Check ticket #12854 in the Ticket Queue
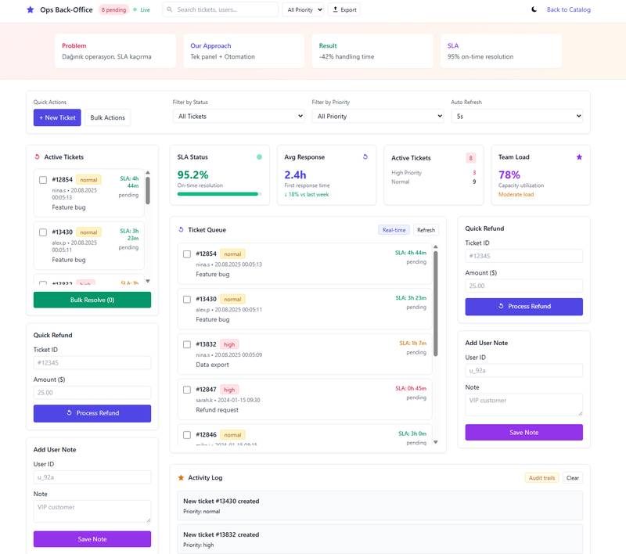This screenshot has width=626, height=554. (x=187, y=254)
